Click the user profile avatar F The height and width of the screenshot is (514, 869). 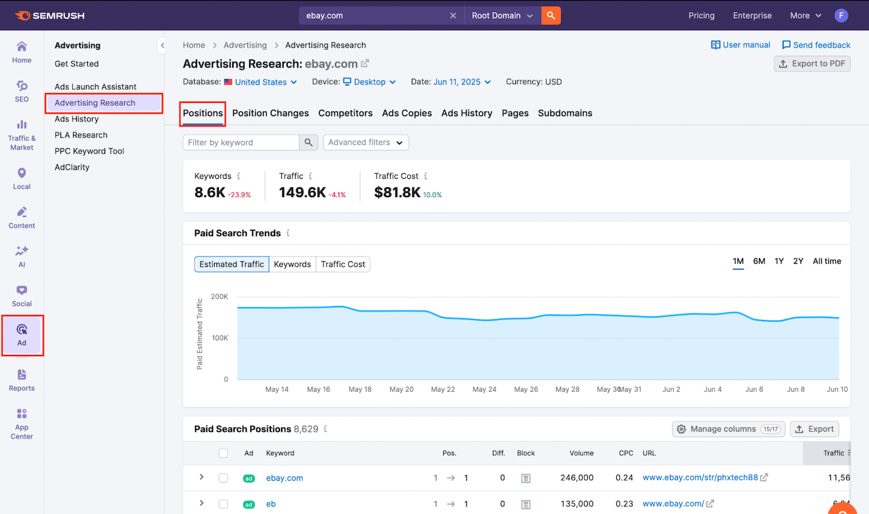pyautogui.click(x=841, y=16)
